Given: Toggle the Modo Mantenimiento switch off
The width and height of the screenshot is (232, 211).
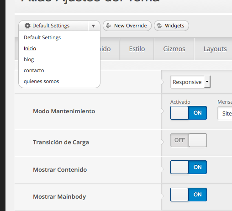Looking at the screenshot, I should pyautogui.click(x=189, y=113).
